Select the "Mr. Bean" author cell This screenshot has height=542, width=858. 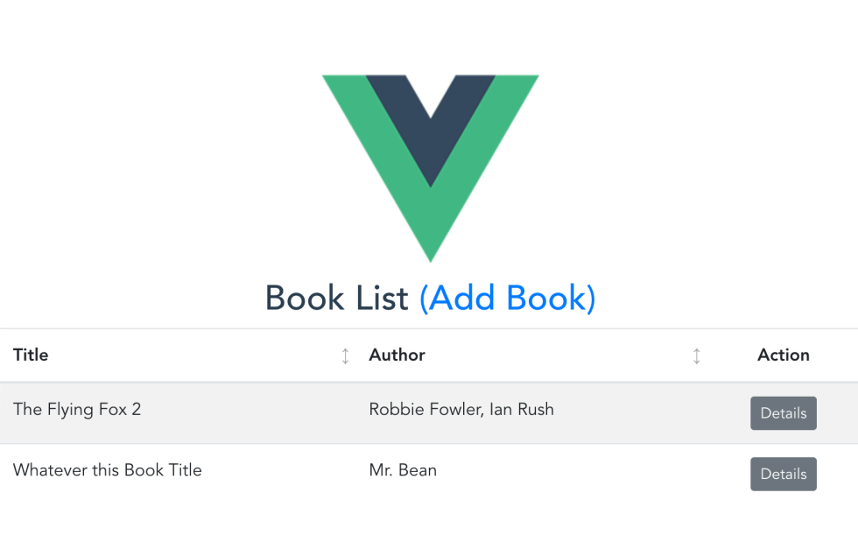(403, 470)
